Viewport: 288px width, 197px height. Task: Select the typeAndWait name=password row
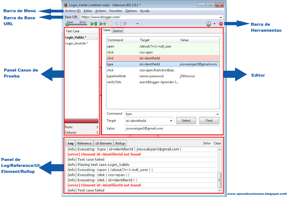tap(163, 76)
